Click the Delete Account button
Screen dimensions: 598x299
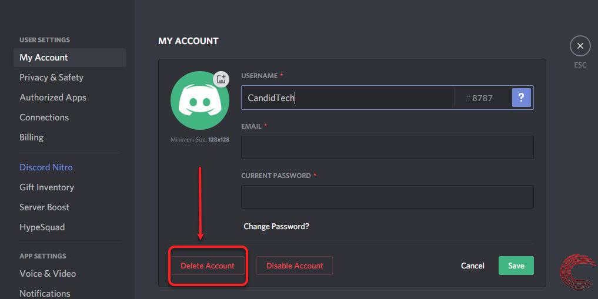click(208, 266)
